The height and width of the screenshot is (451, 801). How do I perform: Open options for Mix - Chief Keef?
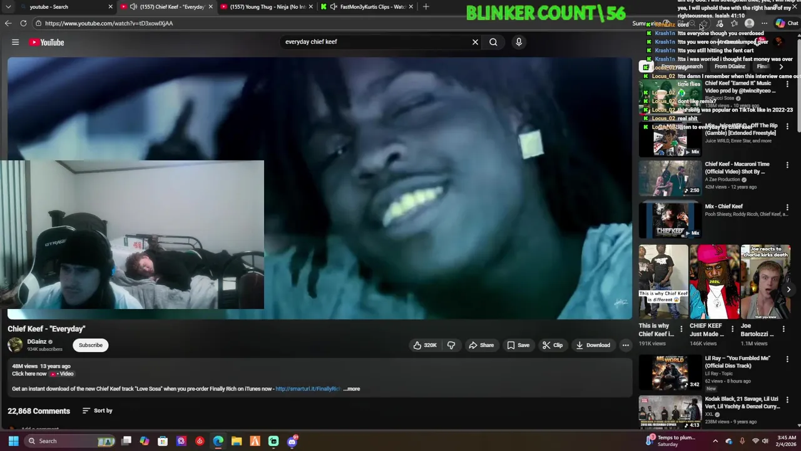click(x=787, y=207)
